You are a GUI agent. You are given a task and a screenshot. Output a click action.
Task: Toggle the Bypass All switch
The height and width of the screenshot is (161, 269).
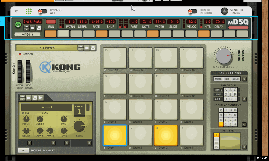point(43,11)
